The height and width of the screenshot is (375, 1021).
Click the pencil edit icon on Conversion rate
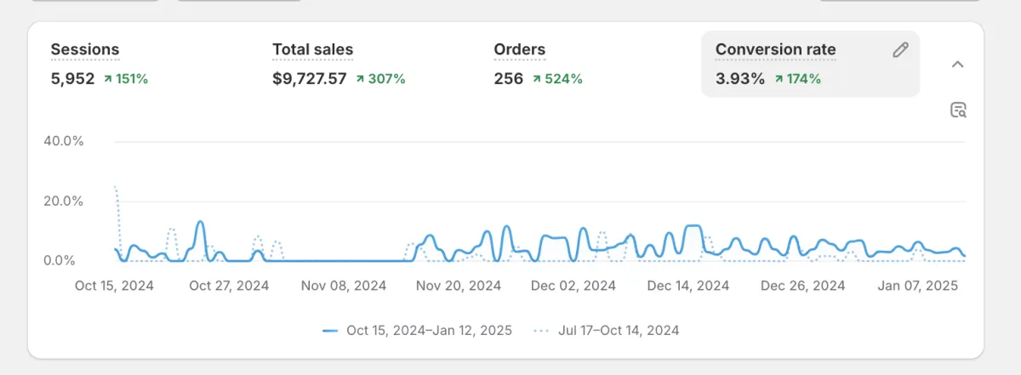click(x=900, y=49)
